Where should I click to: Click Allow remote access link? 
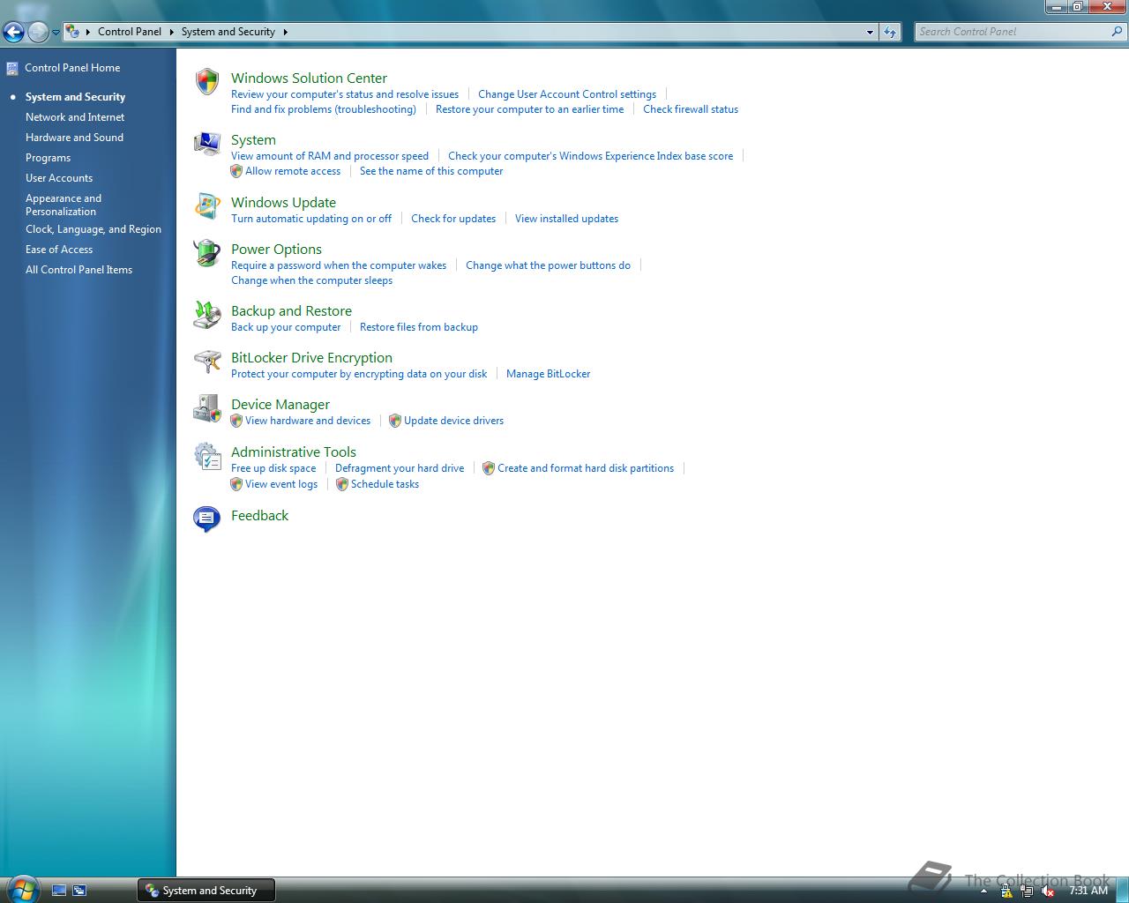pyautogui.click(x=293, y=171)
